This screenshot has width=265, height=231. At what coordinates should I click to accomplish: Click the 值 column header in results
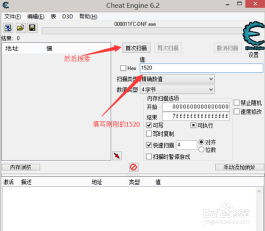(77, 48)
